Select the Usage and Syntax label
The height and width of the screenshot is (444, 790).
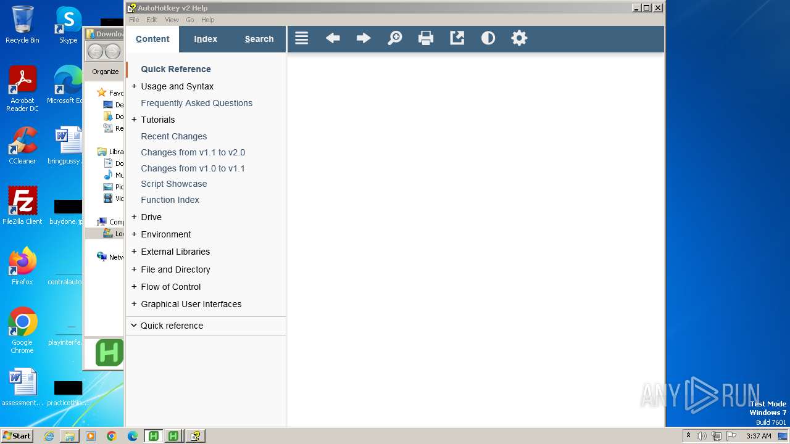177,86
